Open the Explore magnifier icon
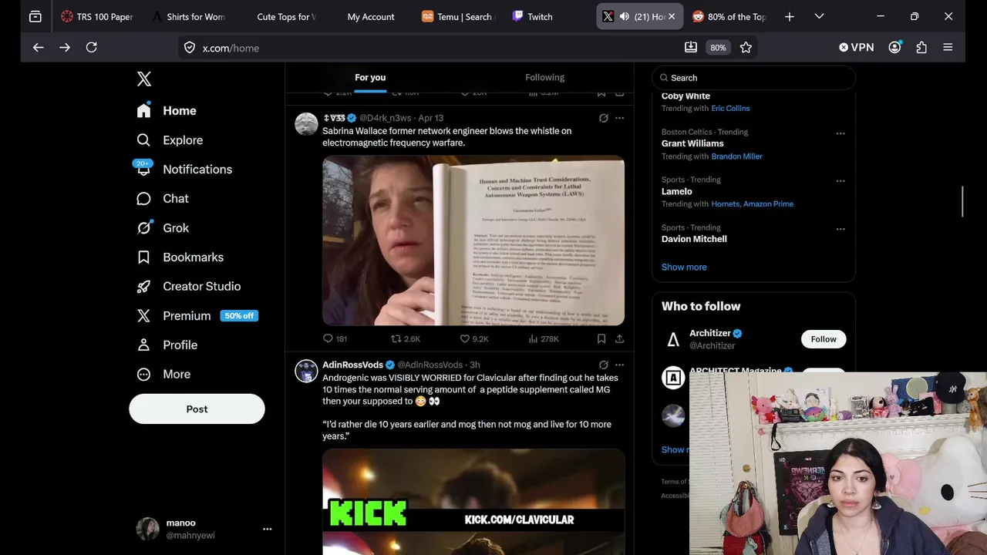 (x=143, y=140)
